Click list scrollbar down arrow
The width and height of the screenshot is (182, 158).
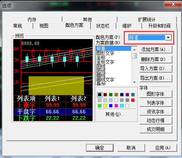pyautogui.click(x=134, y=82)
